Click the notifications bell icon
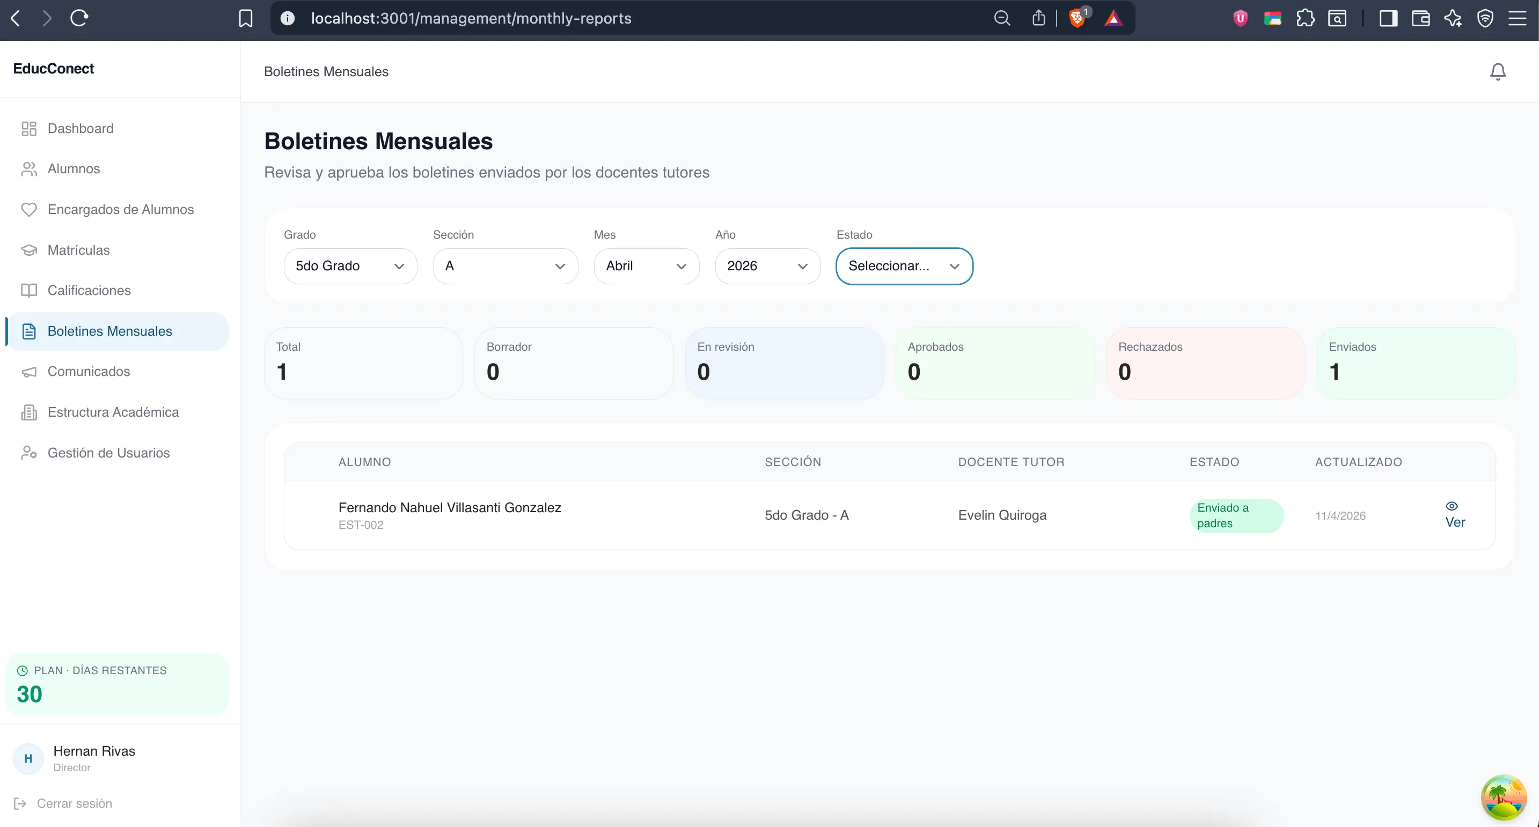This screenshot has width=1539, height=827. (1497, 72)
